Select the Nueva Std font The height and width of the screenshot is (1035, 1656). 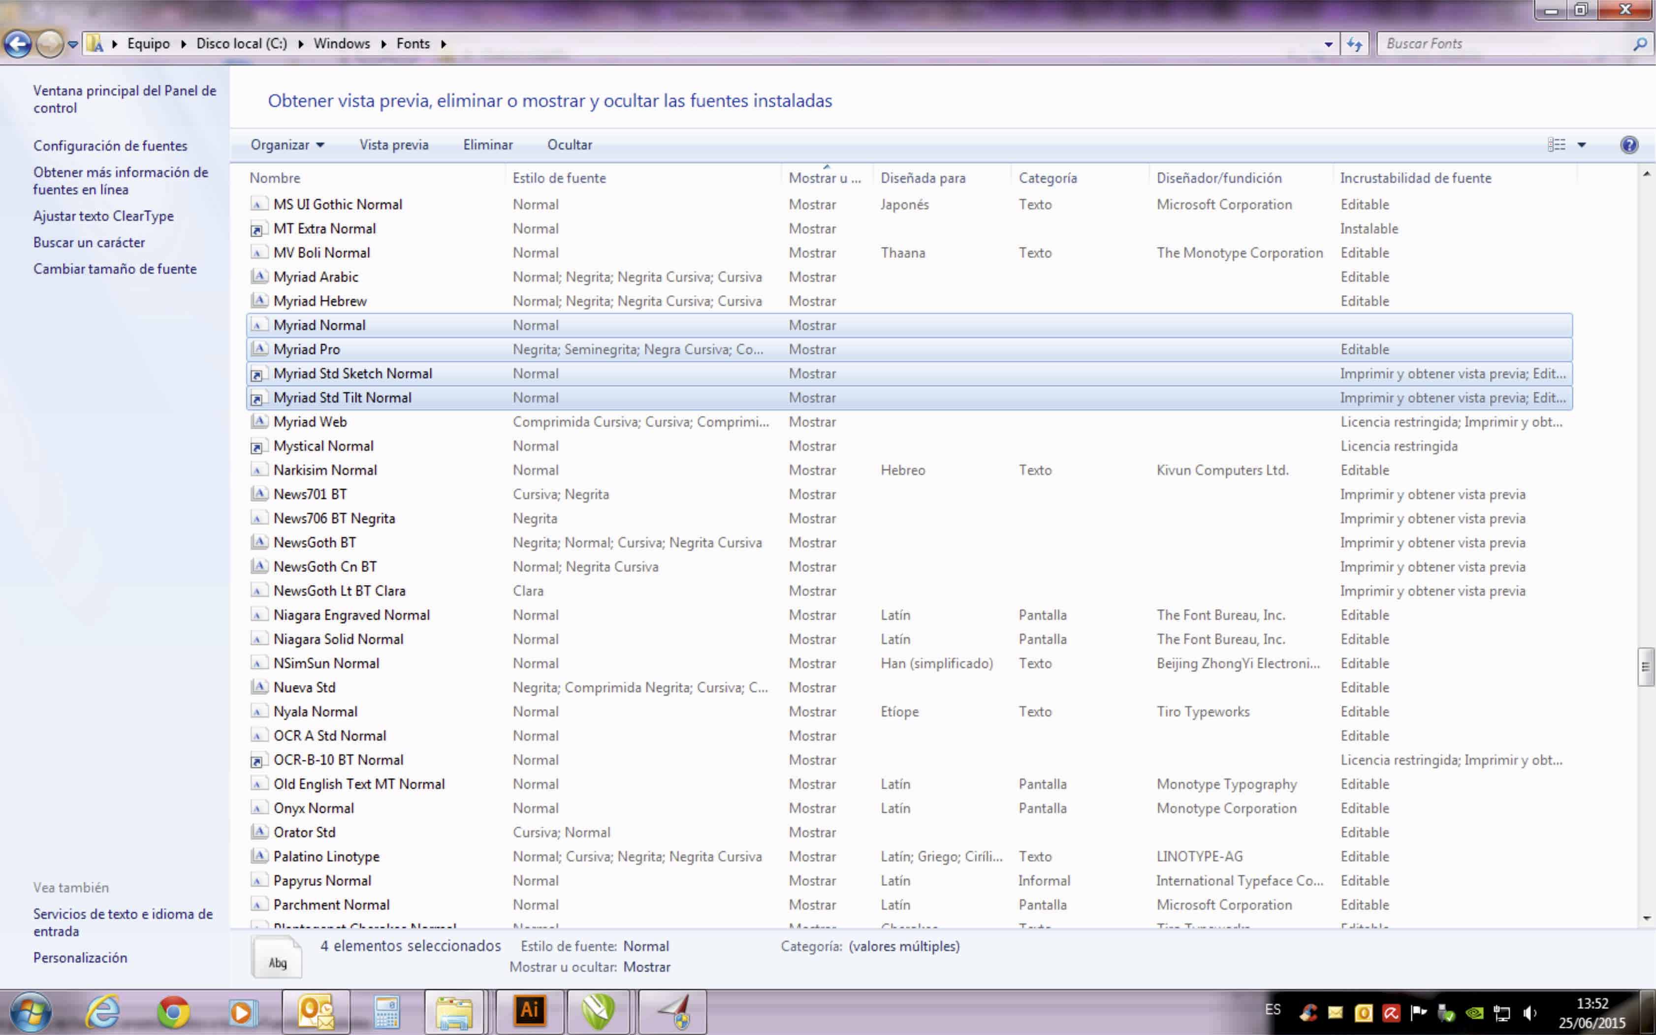coord(909,687)
